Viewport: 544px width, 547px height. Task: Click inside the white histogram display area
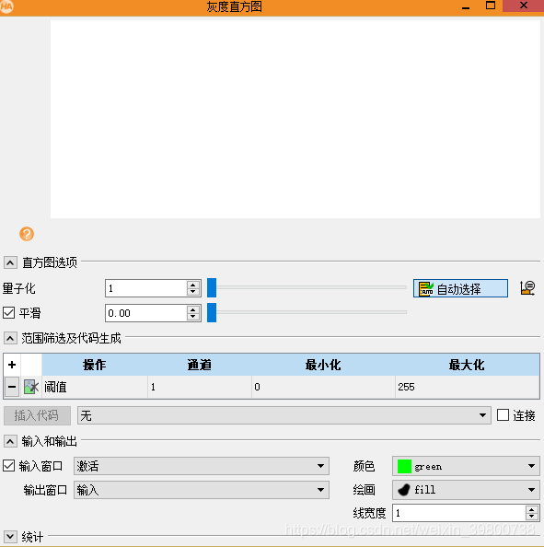coord(295,119)
